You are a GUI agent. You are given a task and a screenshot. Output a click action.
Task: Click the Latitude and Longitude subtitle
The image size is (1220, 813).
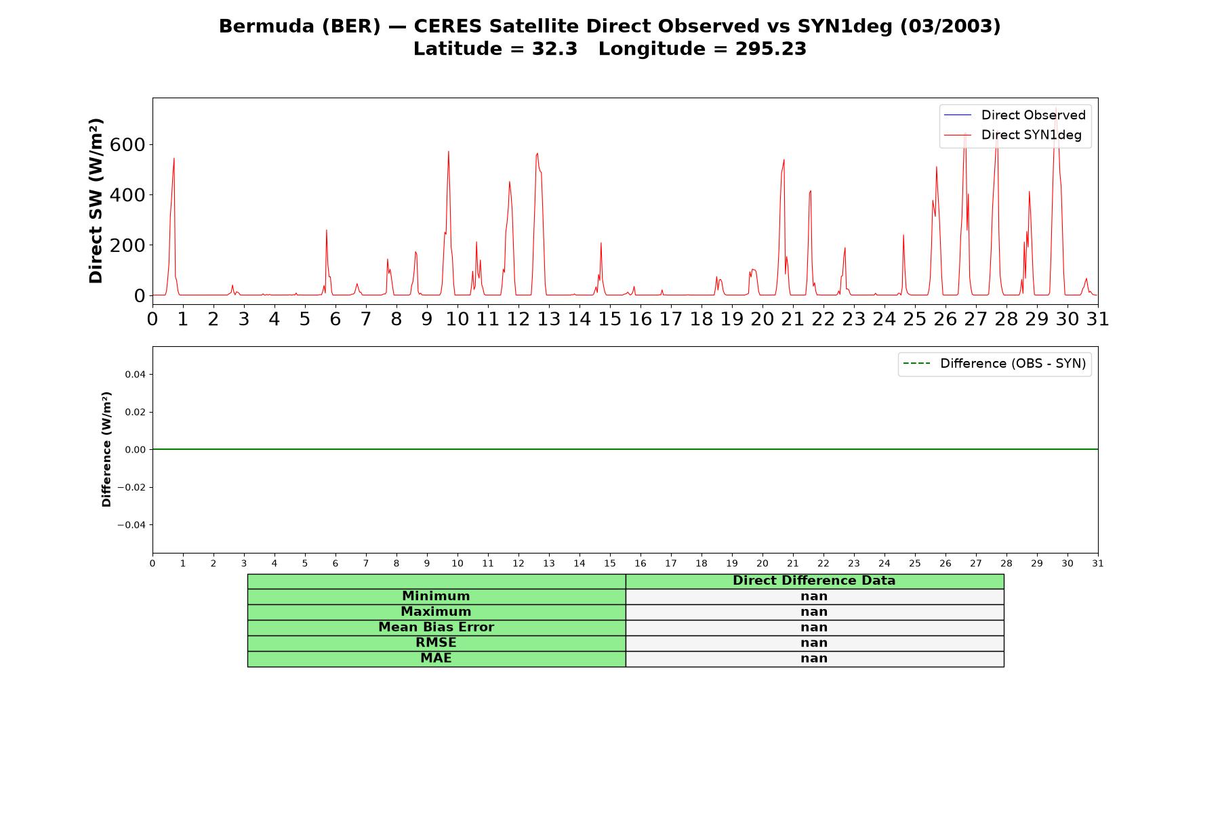point(610,49)
